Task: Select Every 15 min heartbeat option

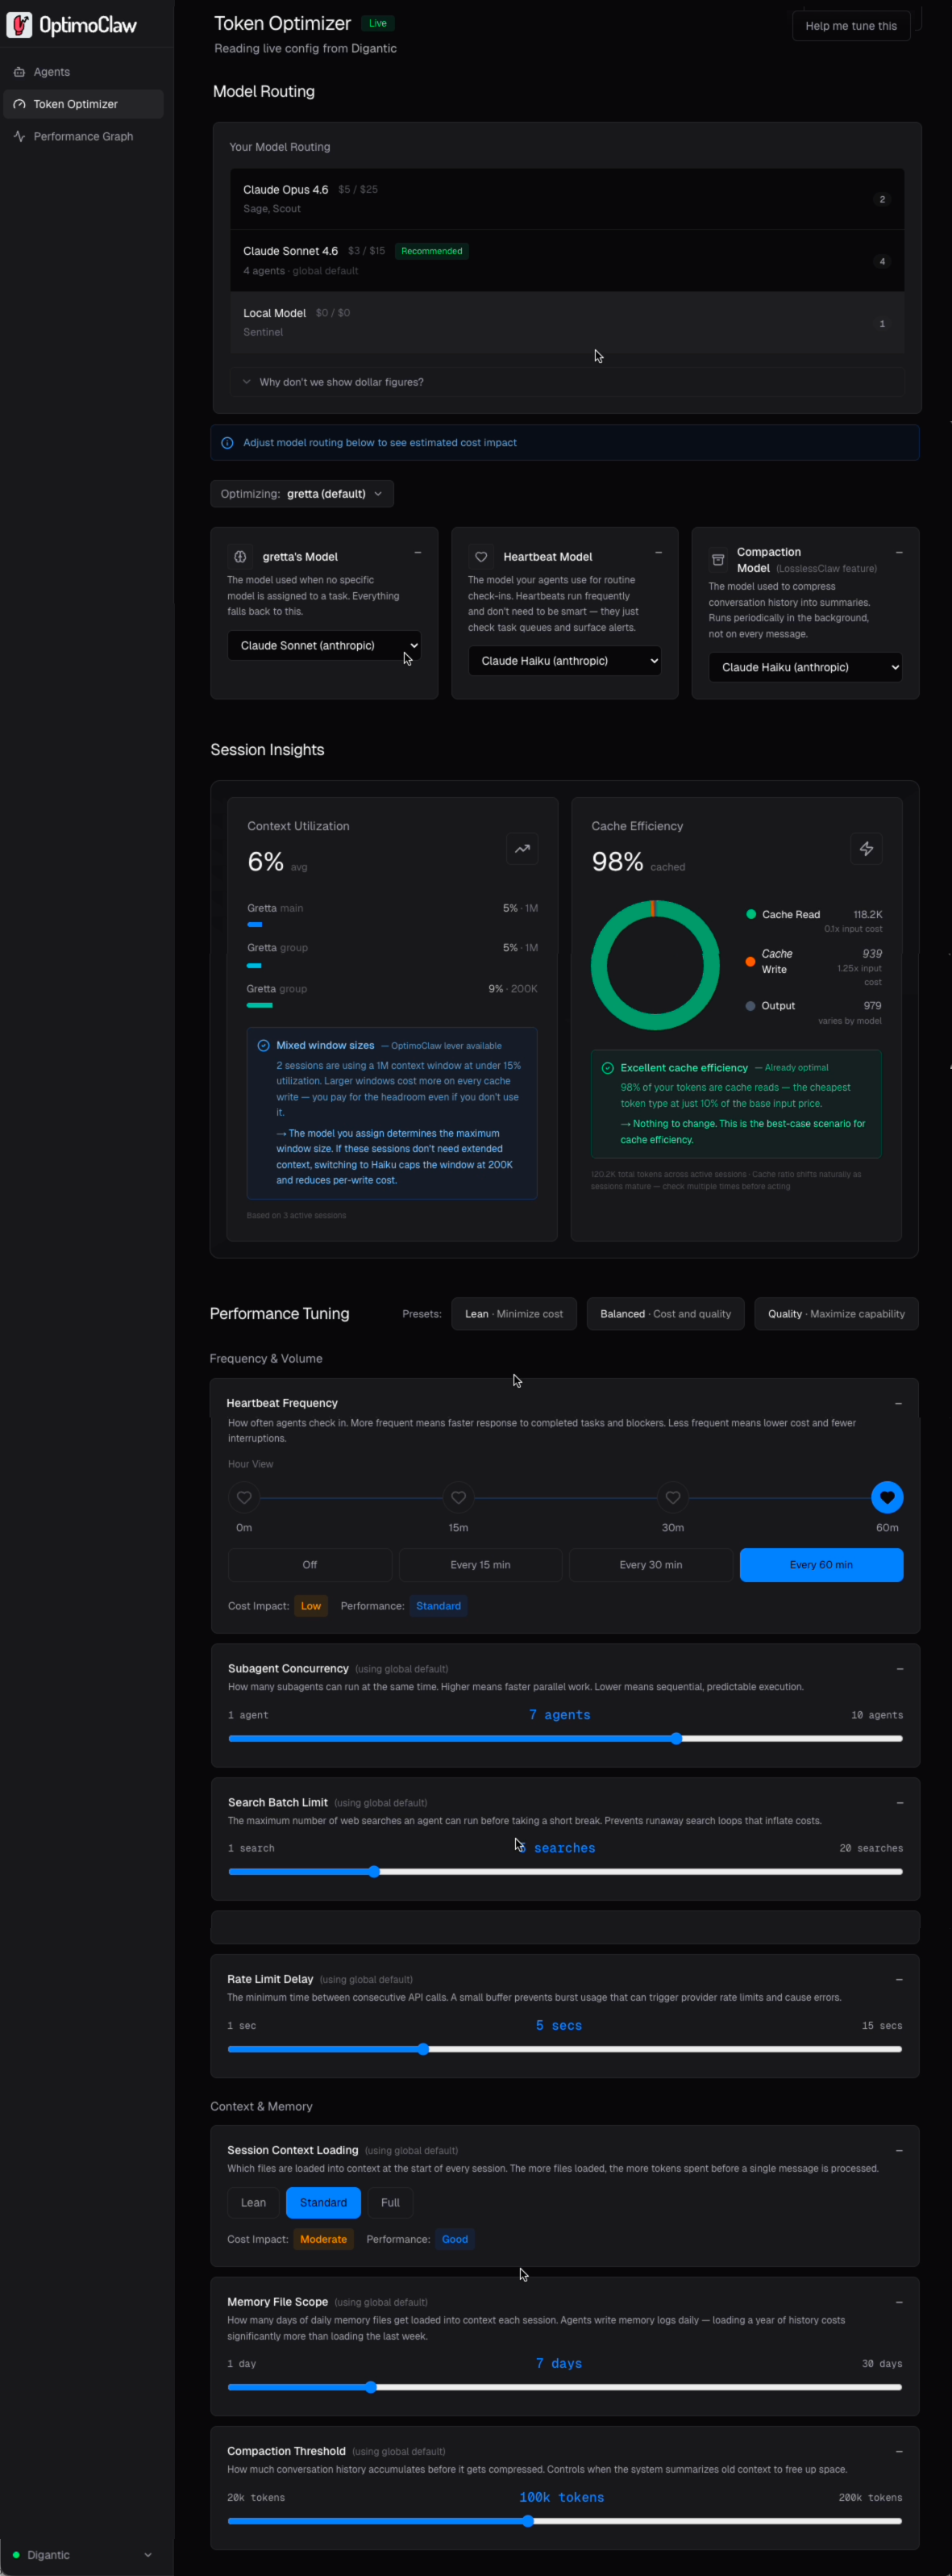Action: 480,1565
